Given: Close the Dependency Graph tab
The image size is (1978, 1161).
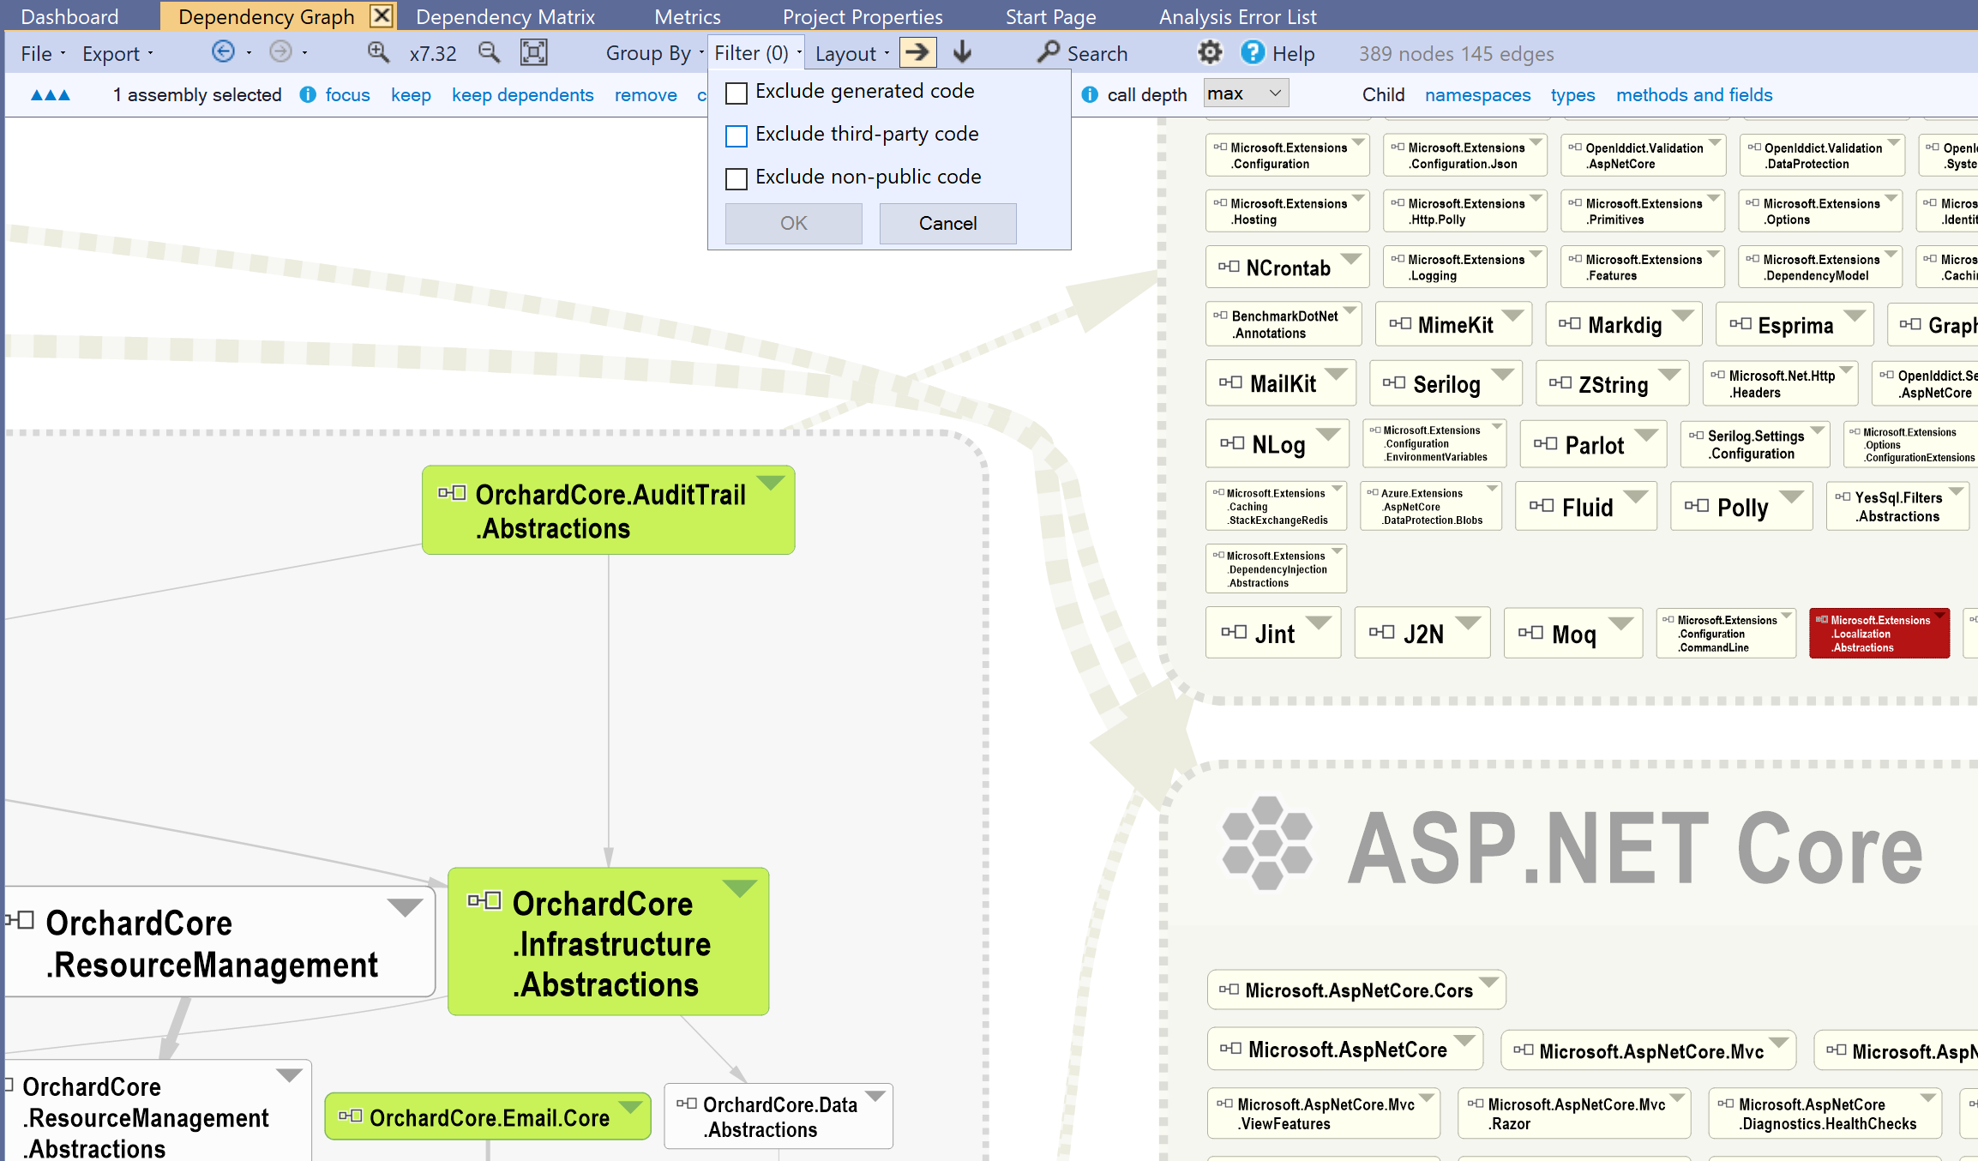Looking at the screenshot, I should (x=382, y=16).
